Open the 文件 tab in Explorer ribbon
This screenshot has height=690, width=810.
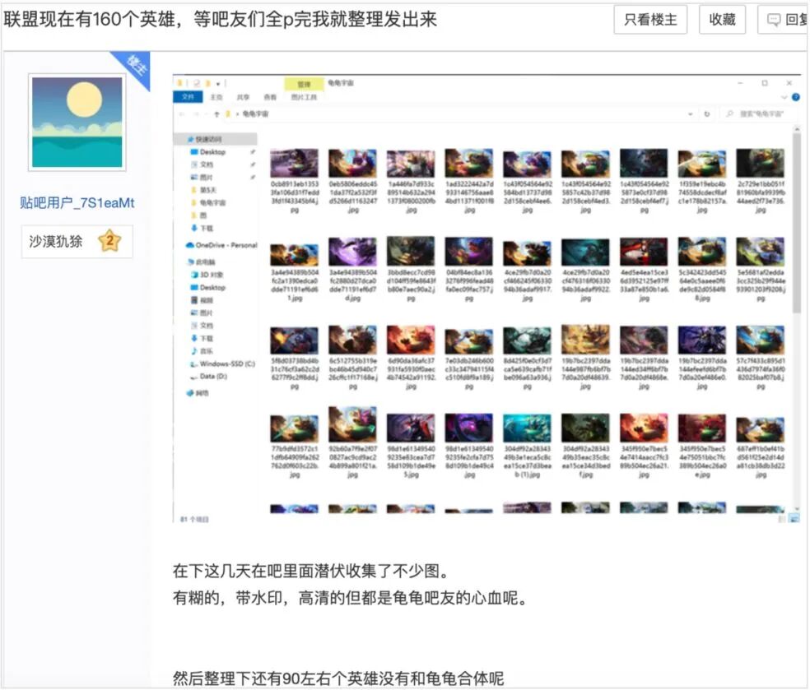(188, 96)
